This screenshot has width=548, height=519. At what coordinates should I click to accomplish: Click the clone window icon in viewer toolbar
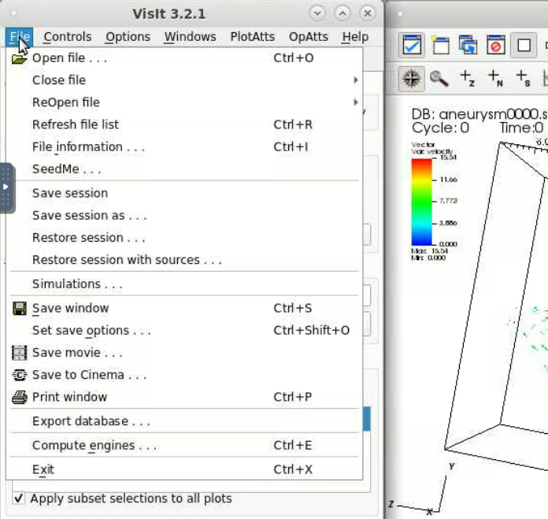click(468, 45)
